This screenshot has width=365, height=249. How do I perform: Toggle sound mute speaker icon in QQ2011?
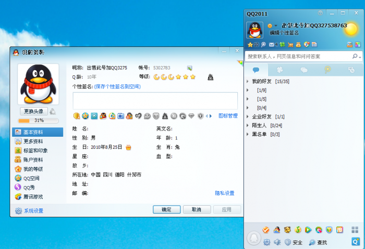coord(277,242)
